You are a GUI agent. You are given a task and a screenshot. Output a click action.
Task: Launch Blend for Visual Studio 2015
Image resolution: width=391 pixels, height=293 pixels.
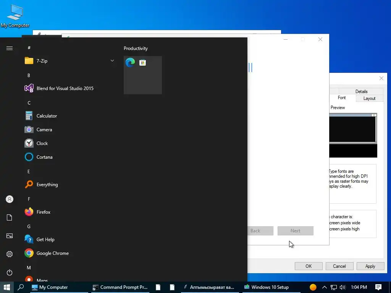(x=69, y=88)
